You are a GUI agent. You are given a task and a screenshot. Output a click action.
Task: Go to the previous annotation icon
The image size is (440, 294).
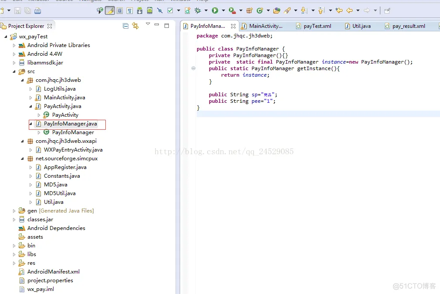coord(322,10)
